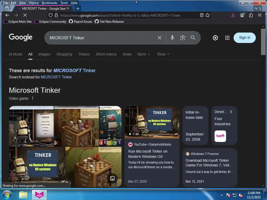Image resolution: width=267 pixels, height=200 pixels.
Task: Click the page vertical scrollbar thumb
Action: (x=263, y=42)
